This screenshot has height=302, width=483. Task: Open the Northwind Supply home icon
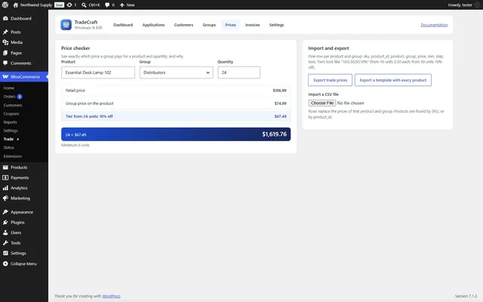(16, 5)
